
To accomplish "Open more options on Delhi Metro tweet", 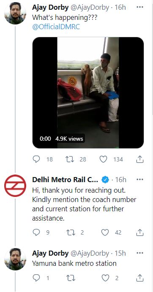I will (x=140, y=180).
